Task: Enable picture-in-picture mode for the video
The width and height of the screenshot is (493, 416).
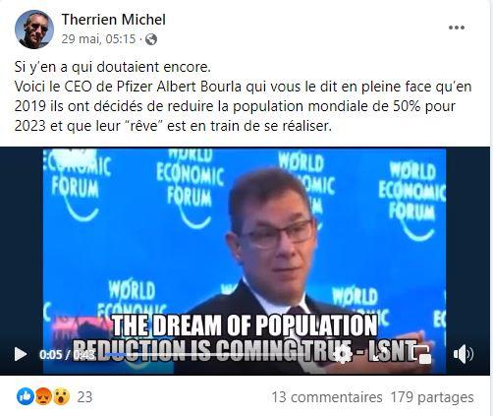Action: 422,355
